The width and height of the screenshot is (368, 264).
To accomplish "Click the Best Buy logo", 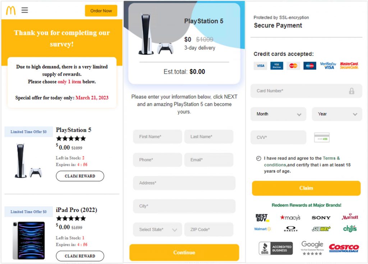I will pyautogui.click(x=262, y=218).
